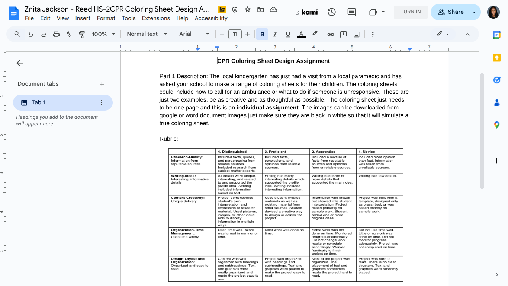508x286 pixels.
Task: Toggle underline formatting
Action: click(288, 34)
